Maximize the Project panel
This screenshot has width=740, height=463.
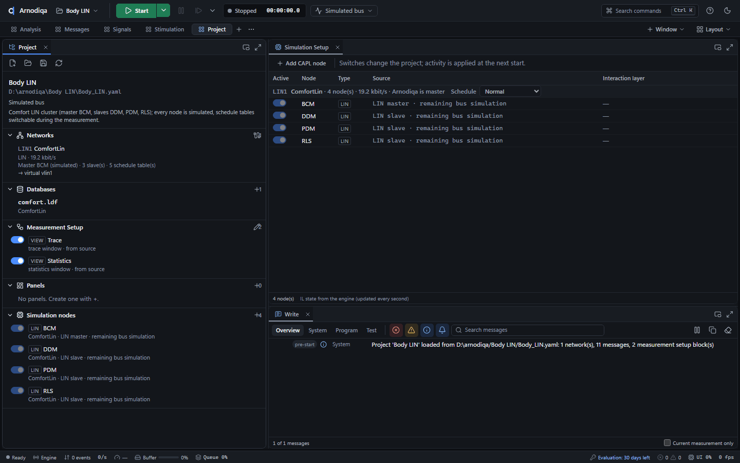(258, 47)
